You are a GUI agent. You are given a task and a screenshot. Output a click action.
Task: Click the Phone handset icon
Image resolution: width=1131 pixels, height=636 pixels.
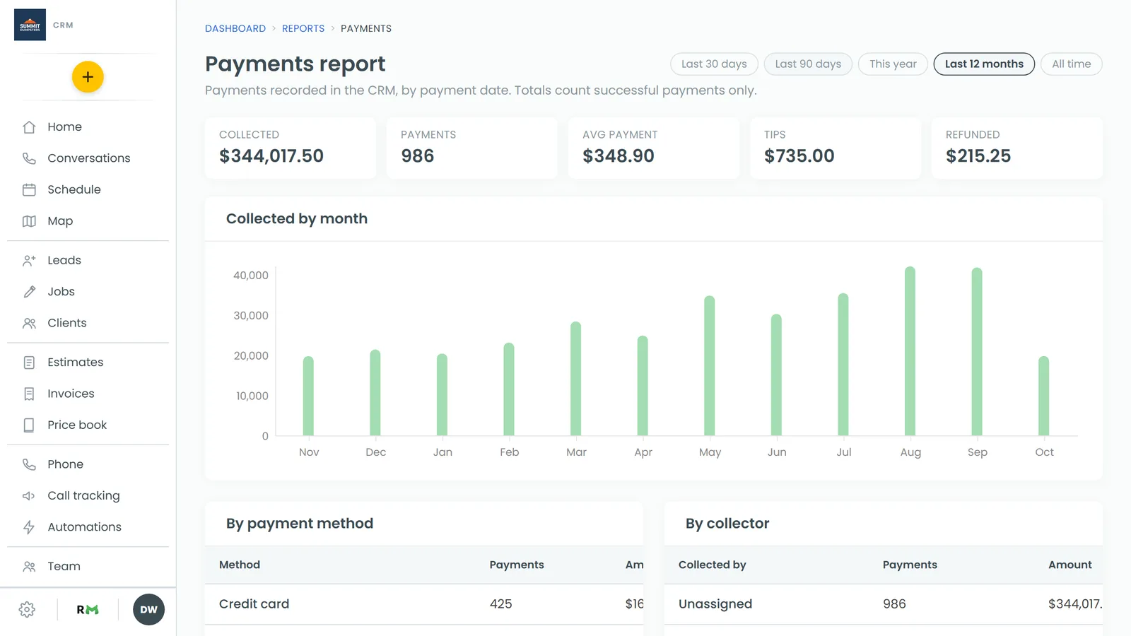coord(29,464)
